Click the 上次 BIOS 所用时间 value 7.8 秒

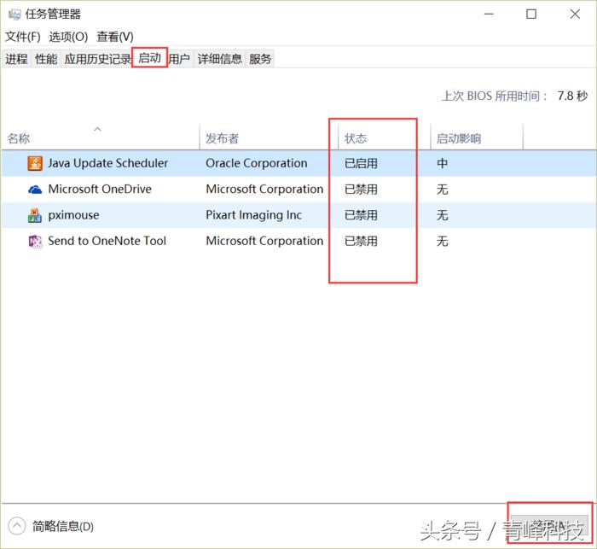pyautogui.click(x=572, y=96)
